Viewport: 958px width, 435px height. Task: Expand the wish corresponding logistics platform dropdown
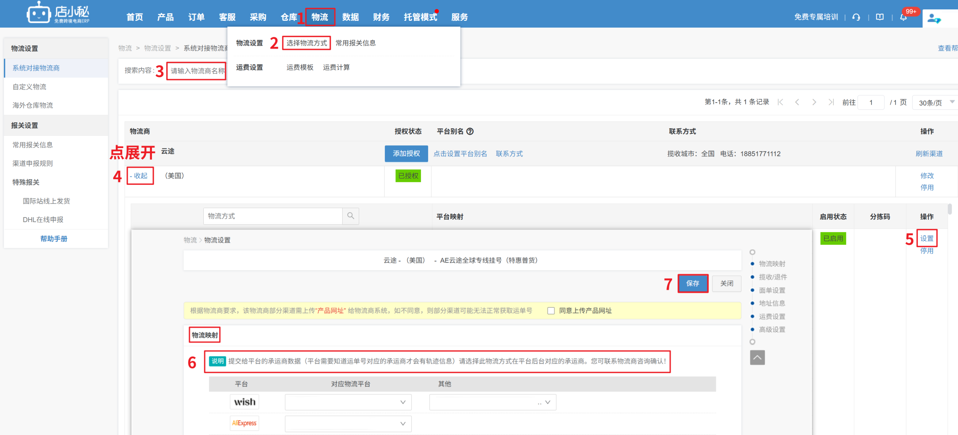348,402
